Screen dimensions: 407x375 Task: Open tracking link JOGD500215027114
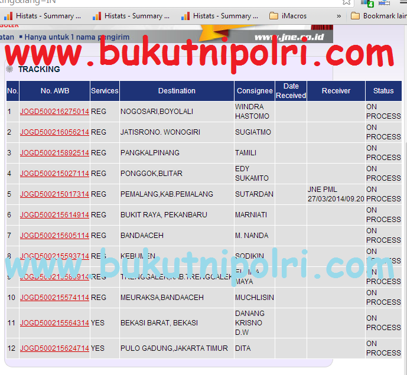pos(54,174)
